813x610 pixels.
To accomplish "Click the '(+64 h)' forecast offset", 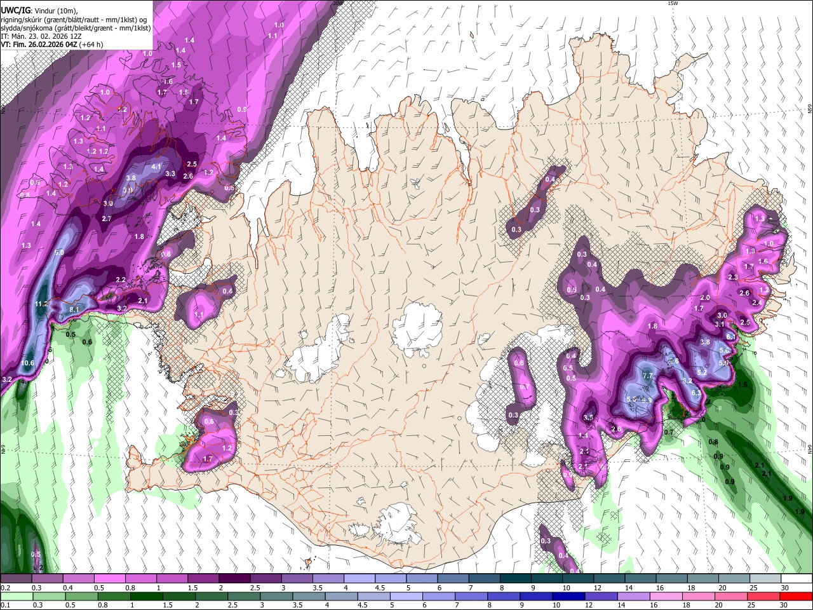I will point(91,44).
